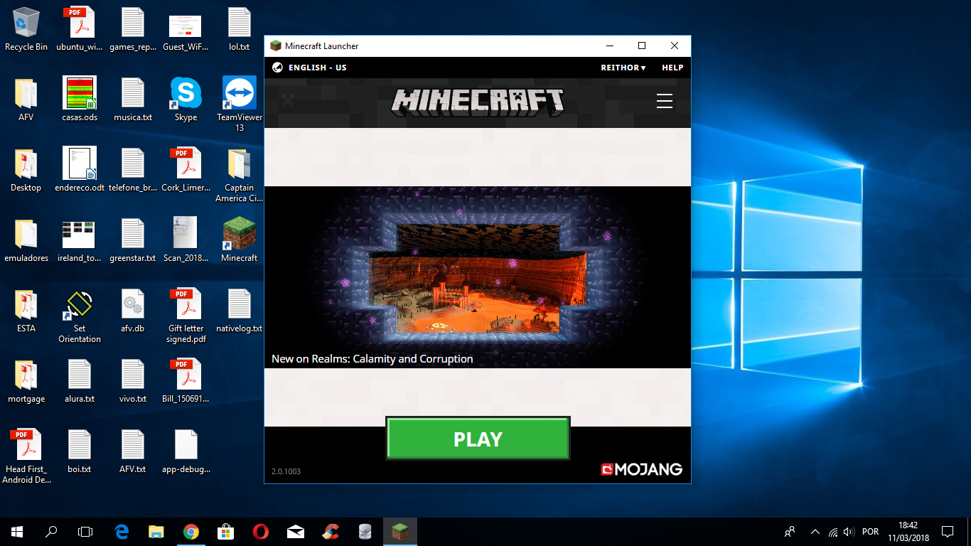Expand the REITHOR account dropdown
This screenshot has width=971, height=546.
(x=623, y=68)
